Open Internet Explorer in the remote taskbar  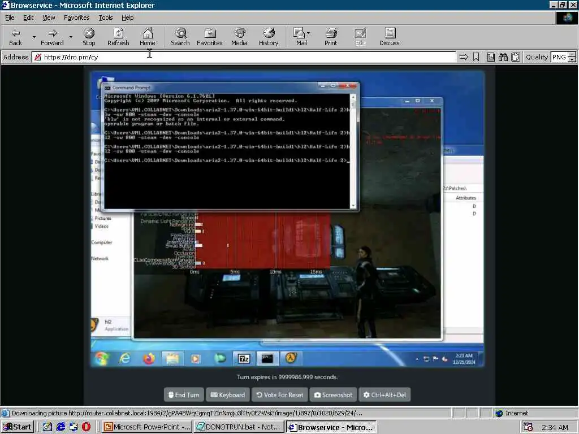tap(125, 358)
